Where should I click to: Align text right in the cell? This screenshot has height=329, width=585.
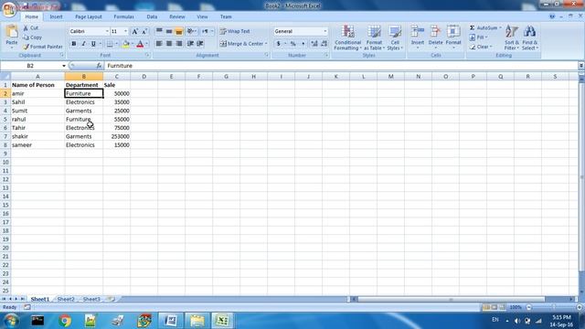[179, 44]
